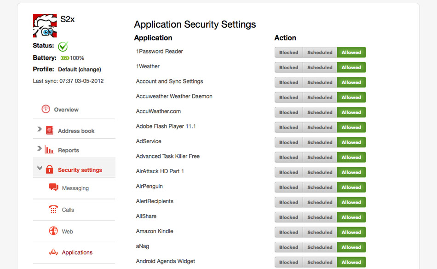Image resolution: width=437 pixels, height=269 pixels.
Task: Click the Messaging speech bubble icon
Action: [53, 187]
